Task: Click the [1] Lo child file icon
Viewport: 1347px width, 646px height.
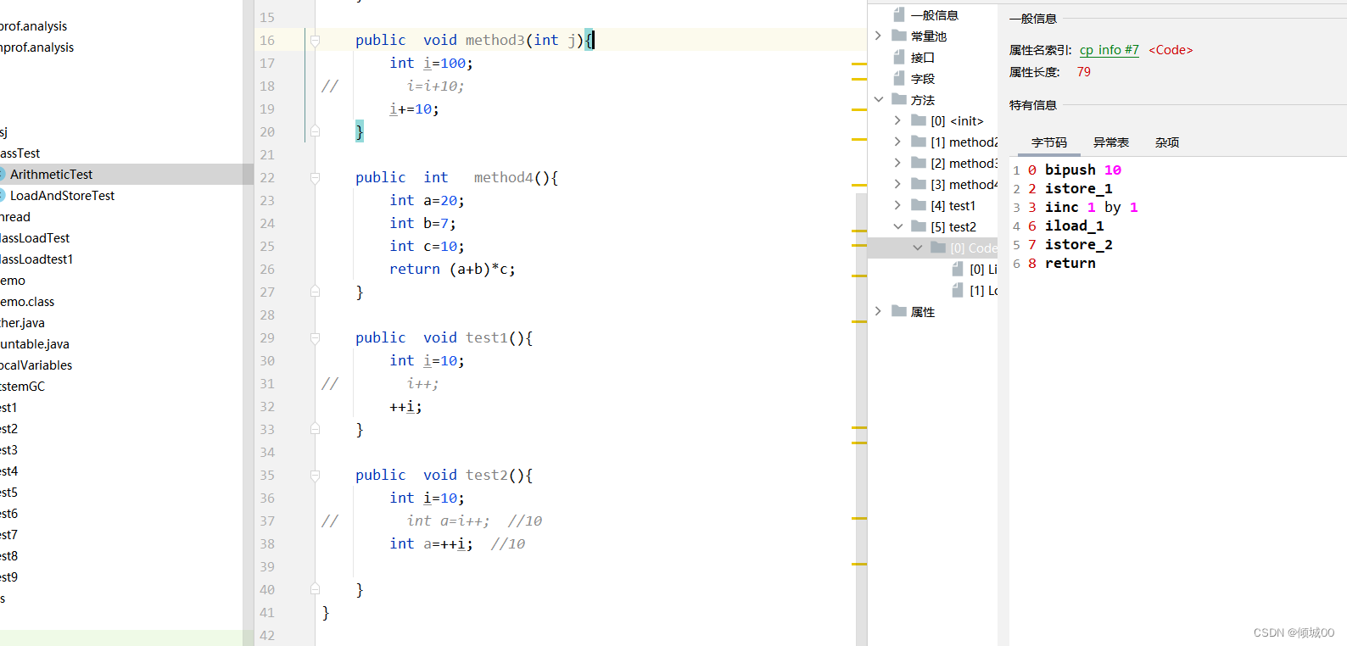Action: 958,290
